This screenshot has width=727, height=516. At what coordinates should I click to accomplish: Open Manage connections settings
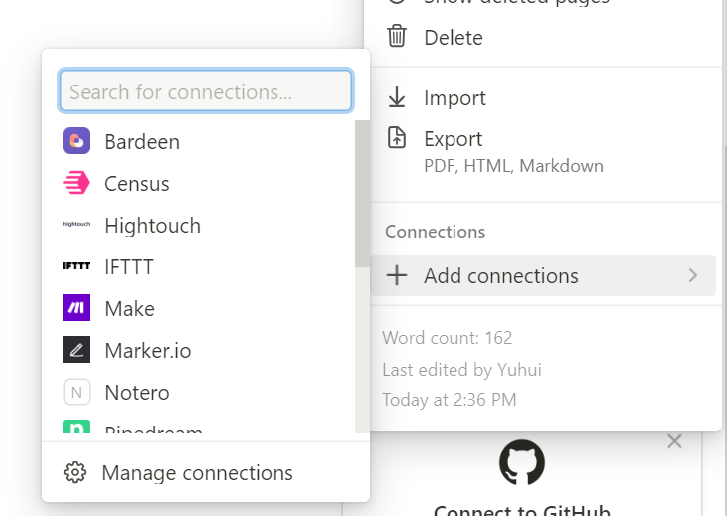pyautogui.click(x=197, y=472)
